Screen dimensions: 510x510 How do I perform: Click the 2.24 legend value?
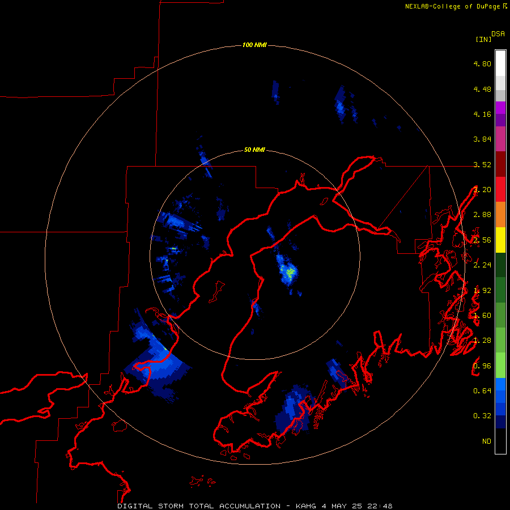click(482, 265)
